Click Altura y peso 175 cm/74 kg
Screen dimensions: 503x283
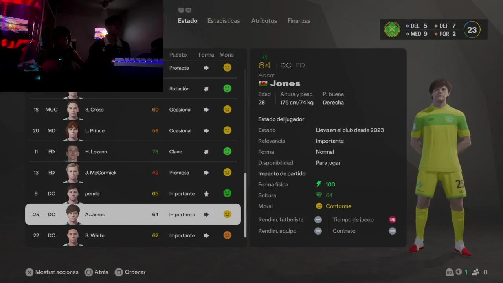click(x=297, y=98)
